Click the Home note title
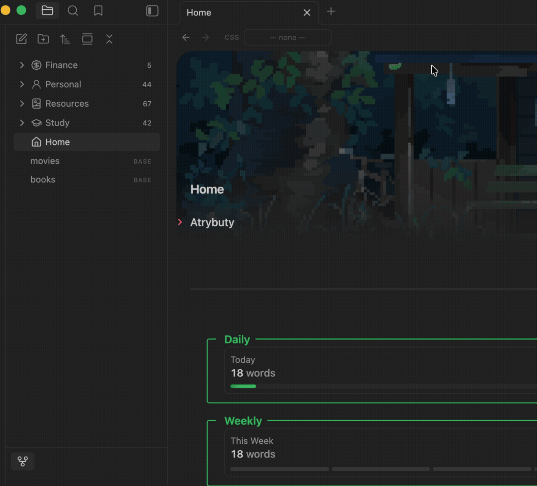The image size is (537, 486). (x=207, y=189)
